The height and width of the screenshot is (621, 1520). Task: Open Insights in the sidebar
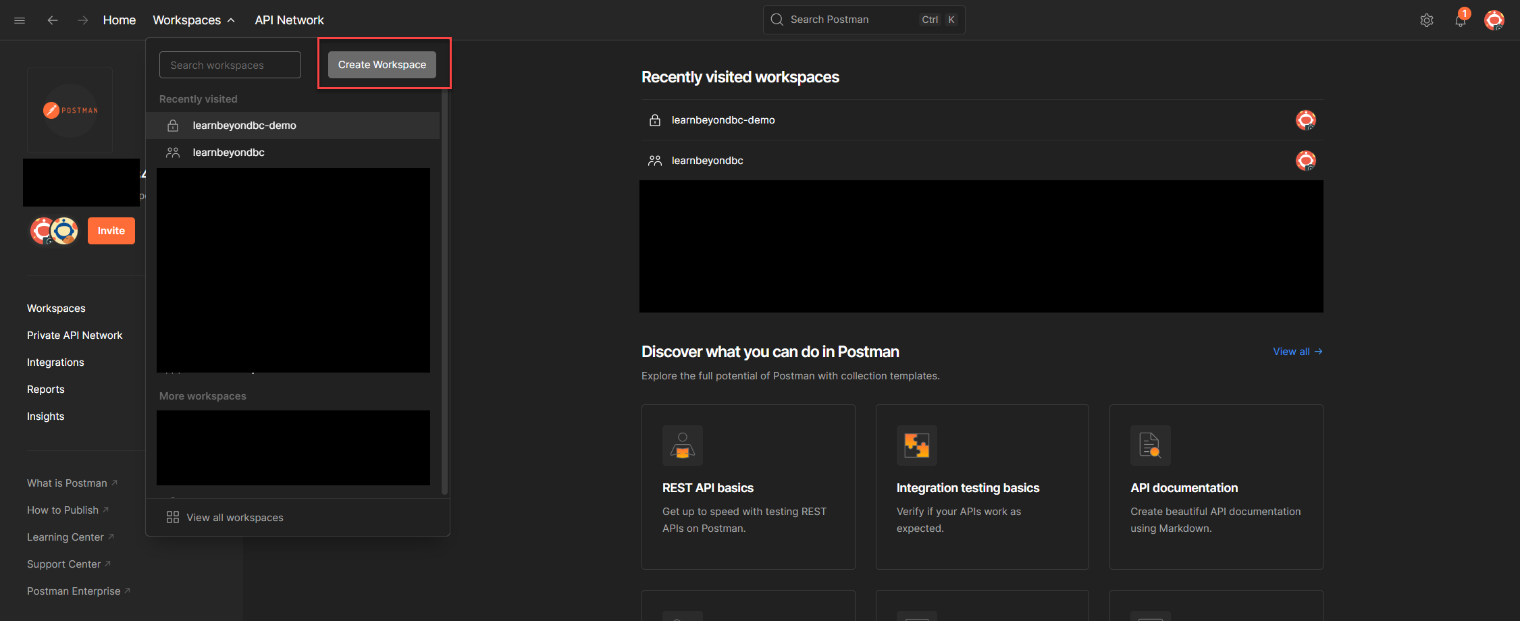46,416
